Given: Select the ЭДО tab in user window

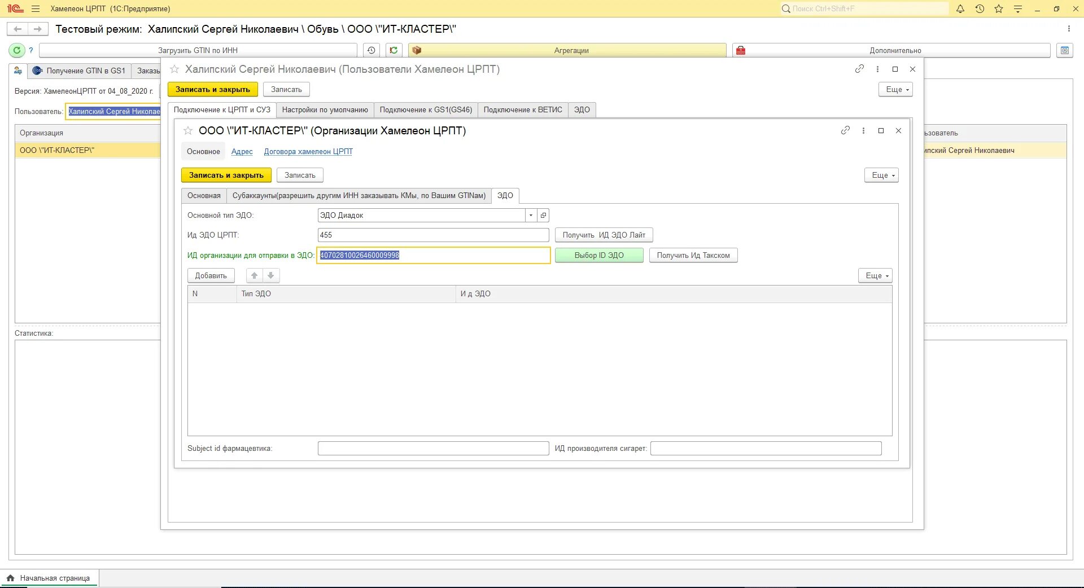Looking at the screenshot, I should [582, 109].
